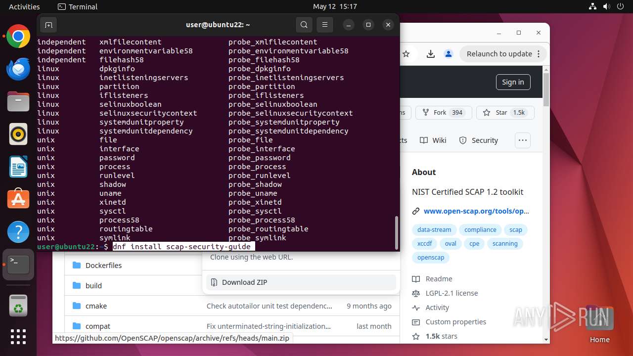The height and width of the screenshot is (356, 633).
Task: Open the network status icon in top bar
Action: pyautogui.click(x=593, y=7)
